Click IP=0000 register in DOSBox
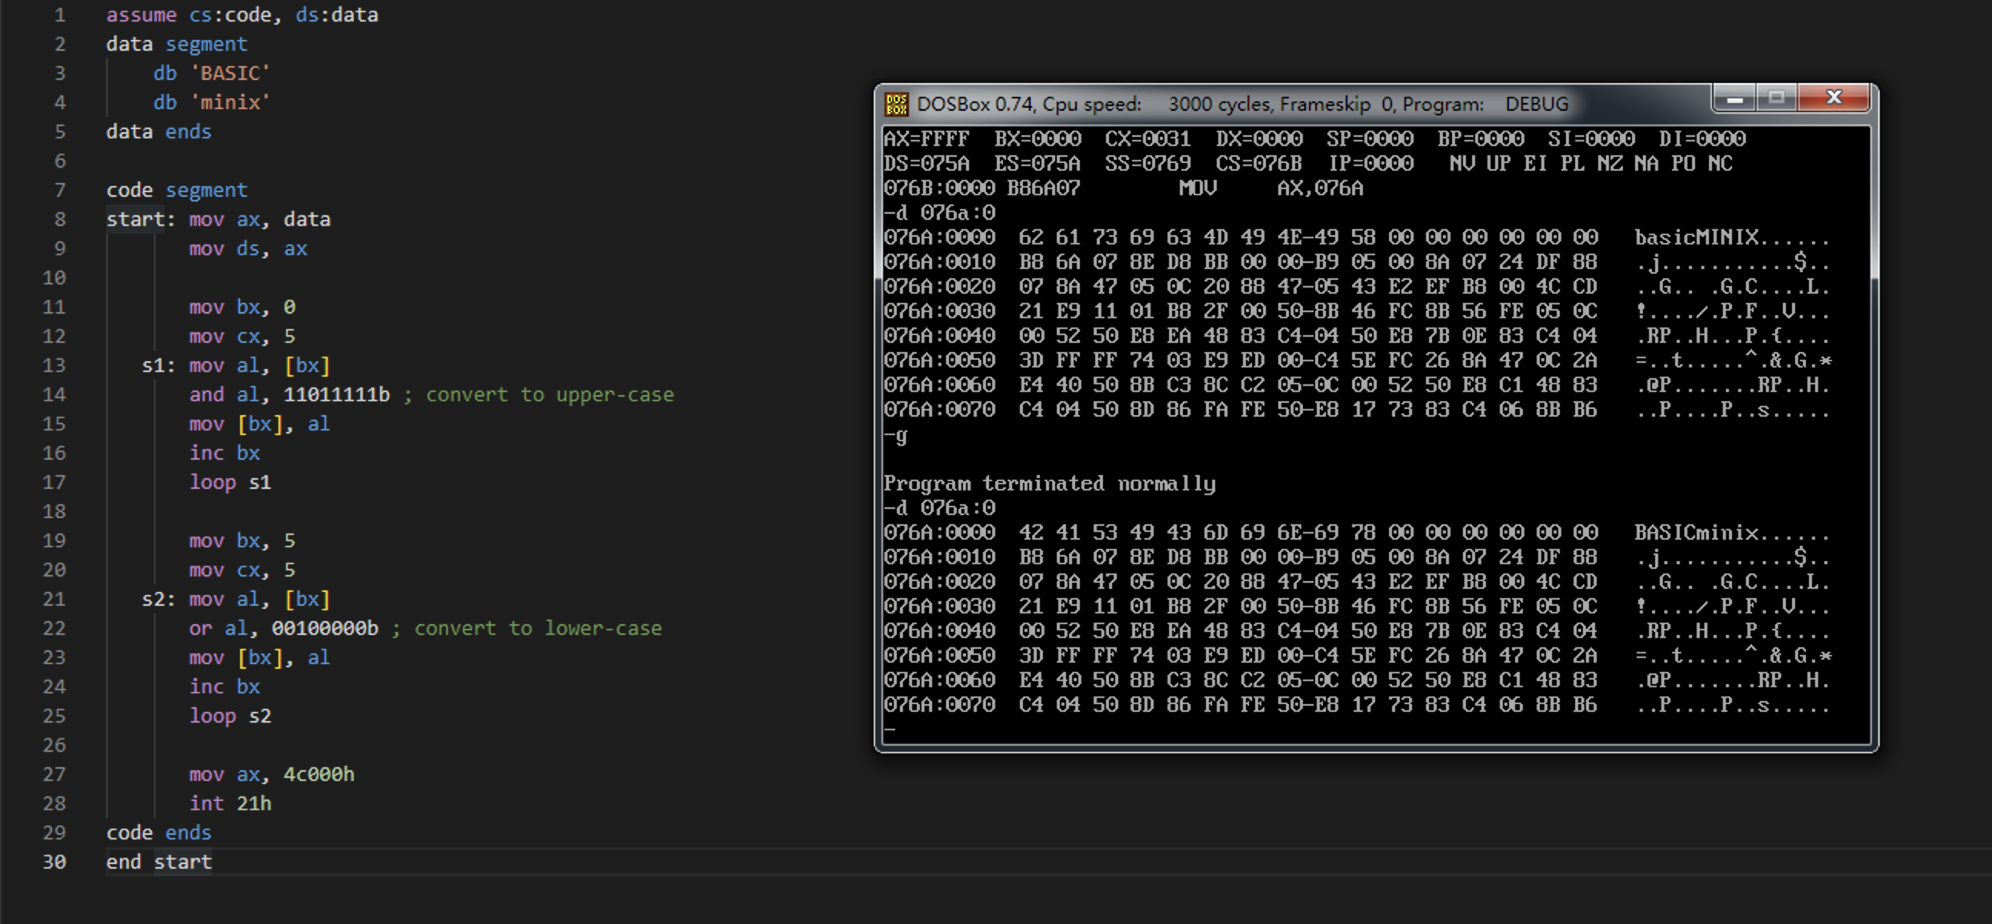The image size is (1992, 924). click(x=1371, y=164)
